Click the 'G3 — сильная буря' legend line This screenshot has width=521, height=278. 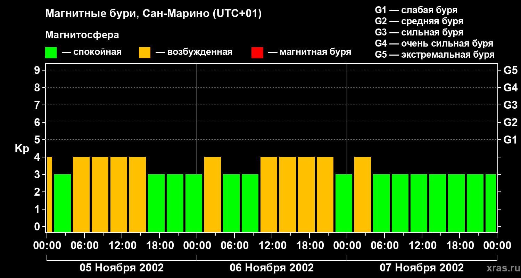coord(419,32)
